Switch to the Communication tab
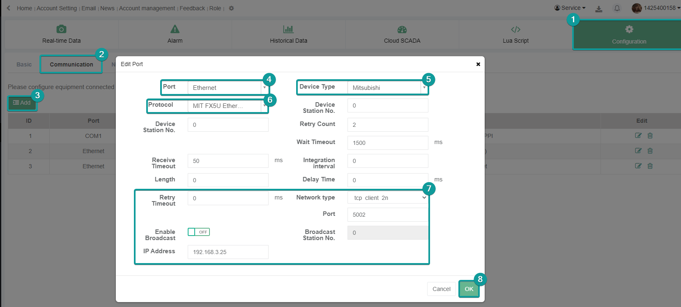 [71, 64]
